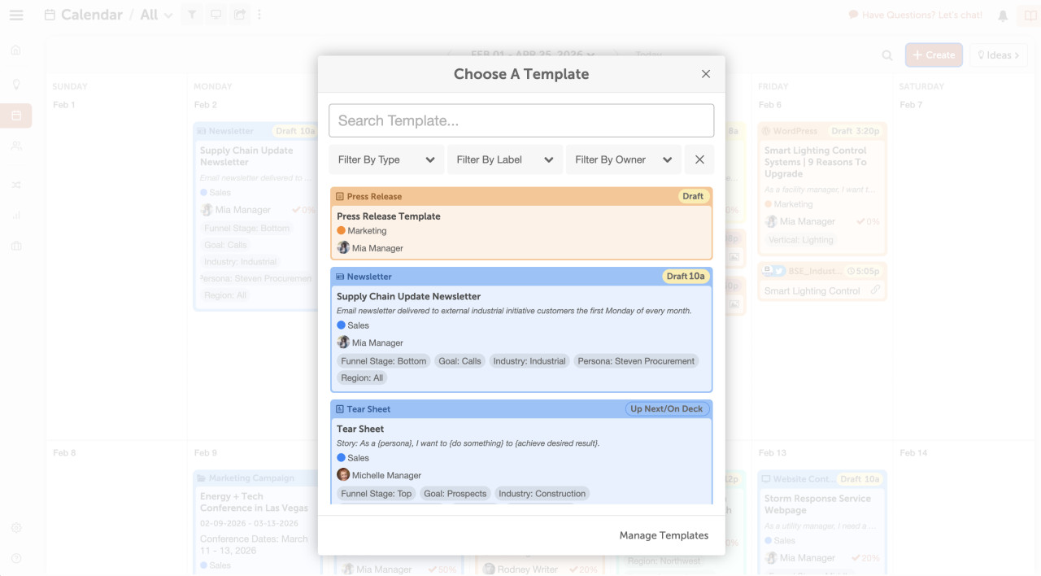1041x576 pixels.
Task: Open the Ideas panel button
Action: pos(999,55)
